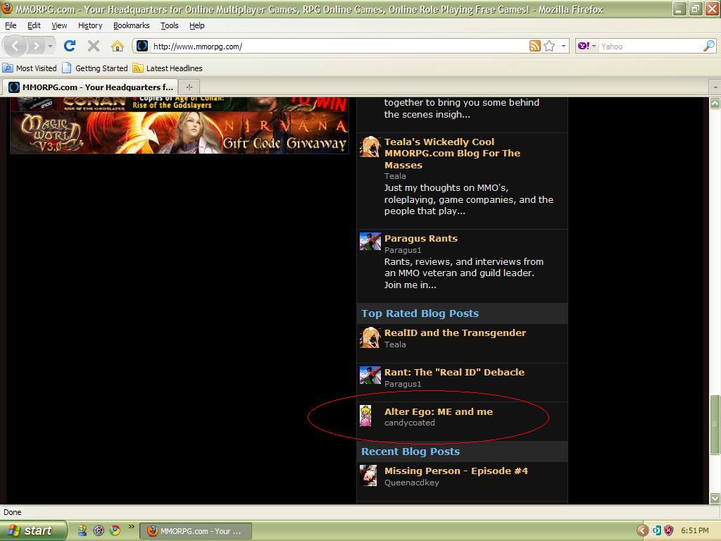This screenshot has height=541, width=721.
Task: Go to the home page icon
Action: click(x=118, y=46)
